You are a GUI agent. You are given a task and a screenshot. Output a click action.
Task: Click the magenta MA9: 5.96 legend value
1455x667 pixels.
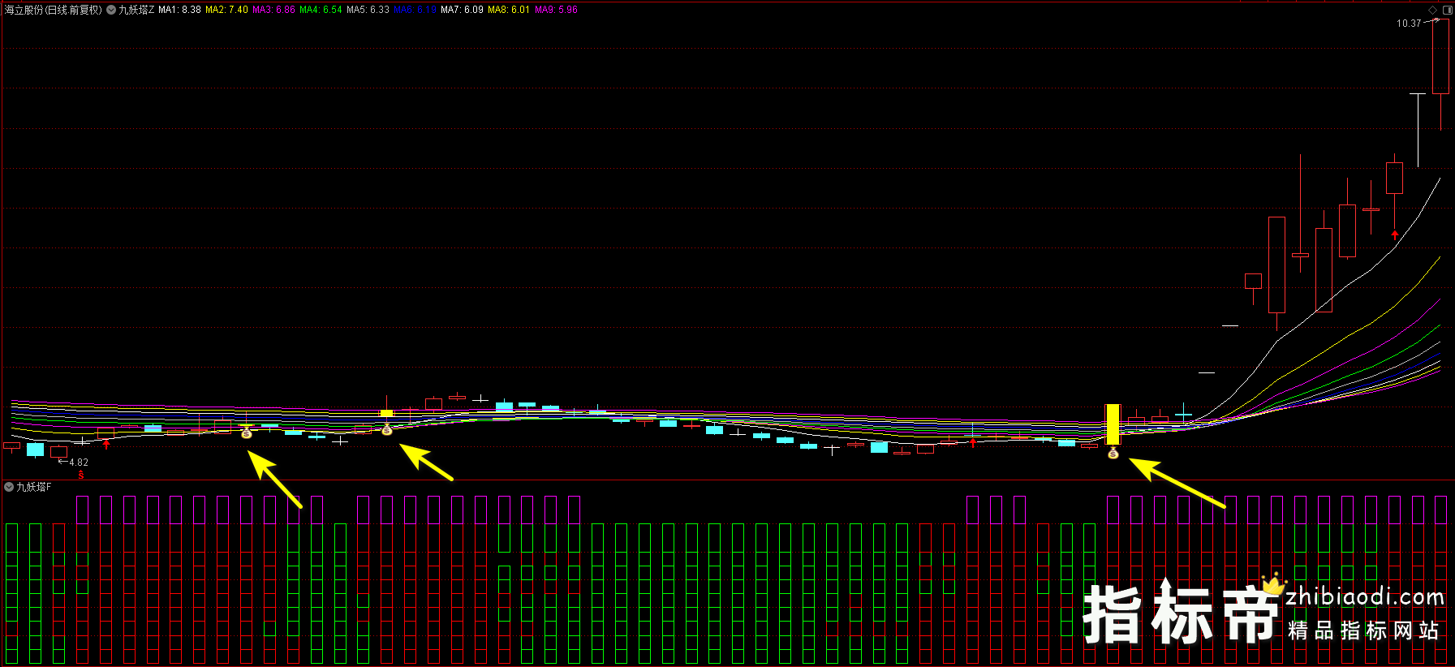557,10
